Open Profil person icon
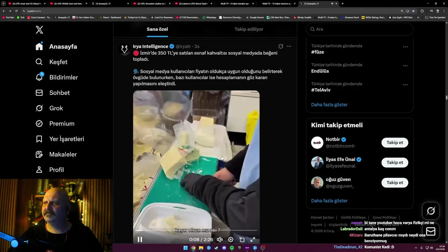 pos(39,170)
